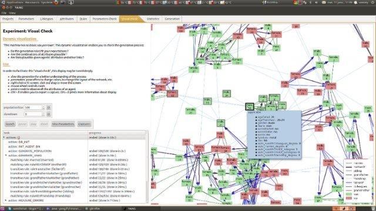Open the Linktypes tab
The width and height of the screenshot is (376, 211).
point(46,19)
